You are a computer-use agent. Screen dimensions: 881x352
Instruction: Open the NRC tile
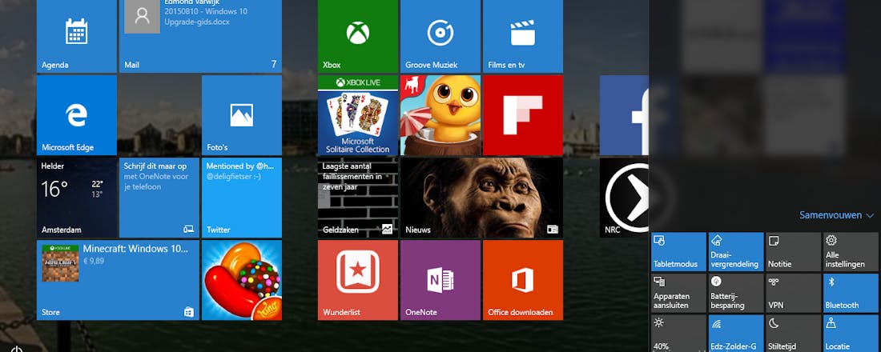[624, 198]
